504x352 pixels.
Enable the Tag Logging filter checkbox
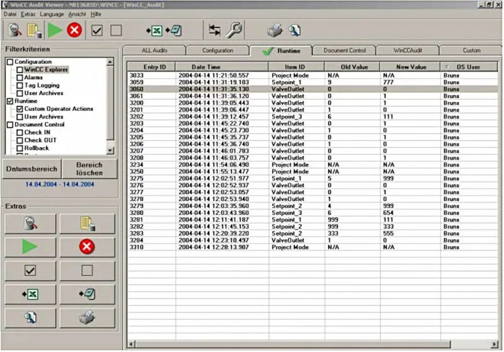point(20,86)
